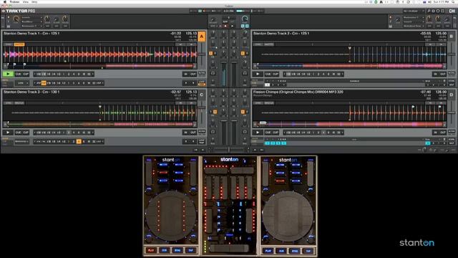Click the CUE button on Deck A
458x258 pixels.
(x=19, y=75)
